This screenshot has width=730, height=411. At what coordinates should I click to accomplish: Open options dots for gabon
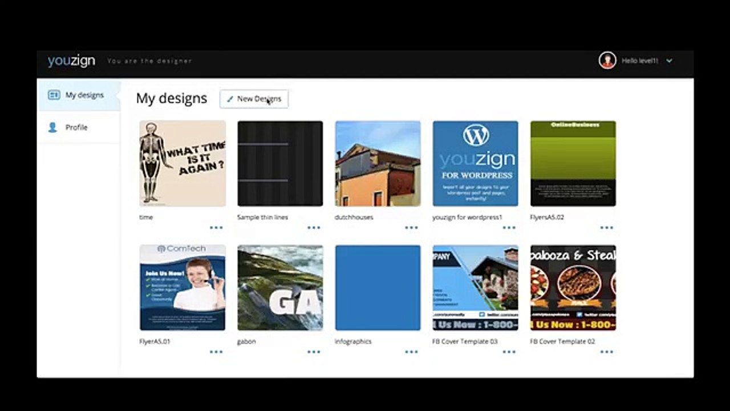[x=314, y=352]
